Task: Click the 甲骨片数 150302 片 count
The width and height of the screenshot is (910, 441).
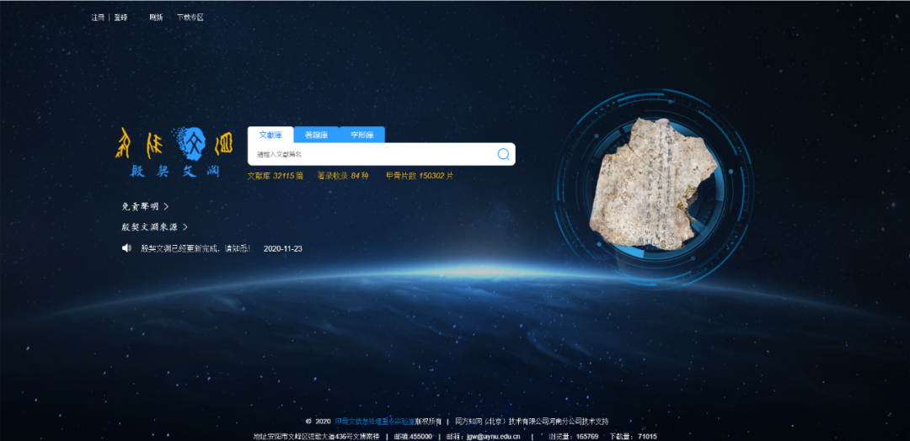Action: pos(420,176)
